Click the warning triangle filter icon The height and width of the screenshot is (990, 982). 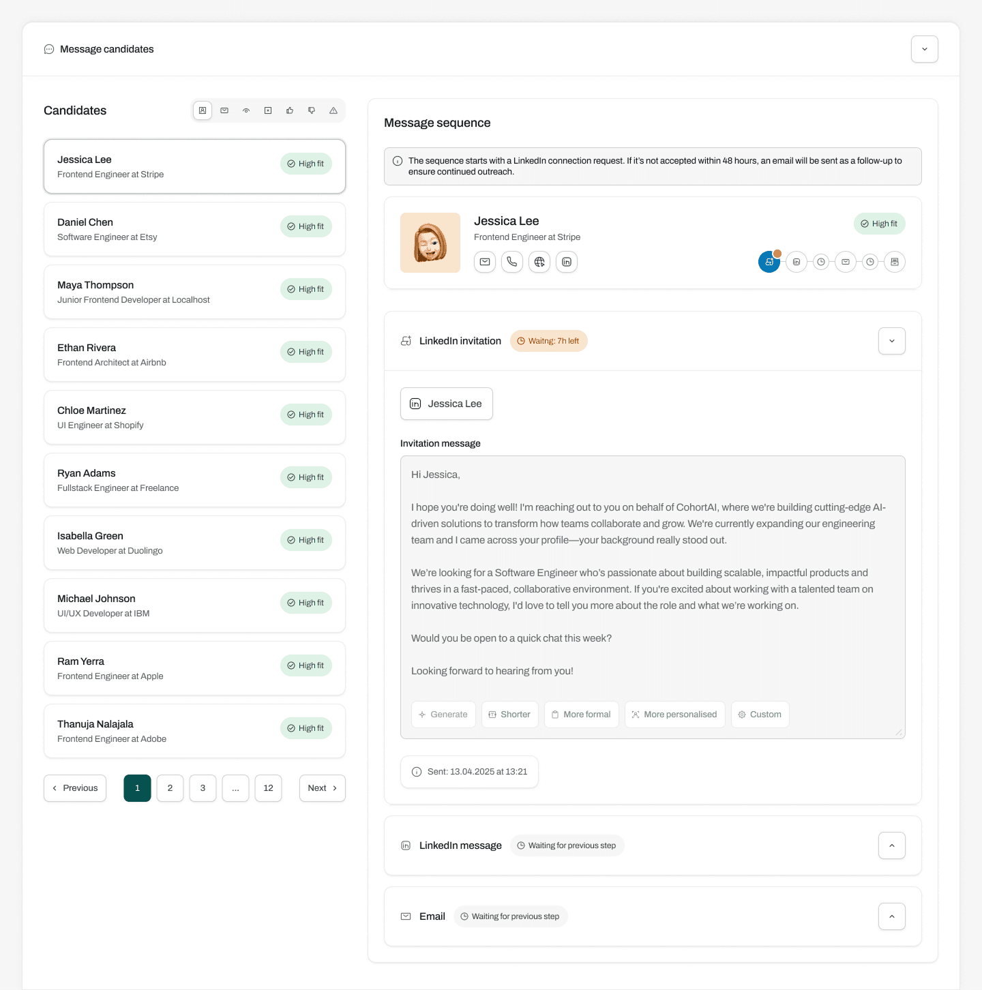coord(333,110)
